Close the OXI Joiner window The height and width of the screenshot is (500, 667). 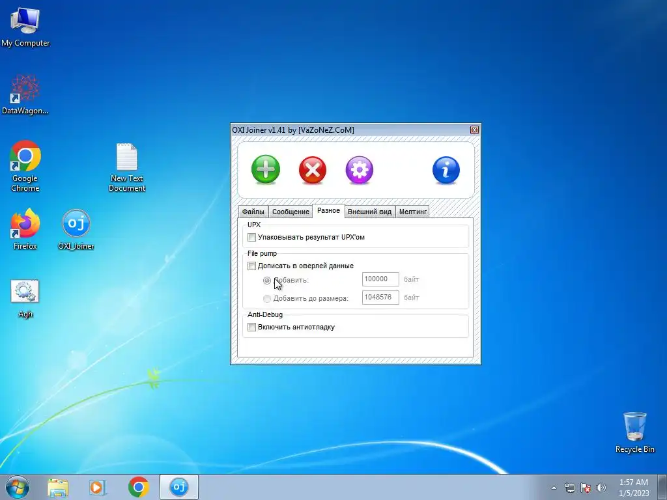click(x=474, y=130)
